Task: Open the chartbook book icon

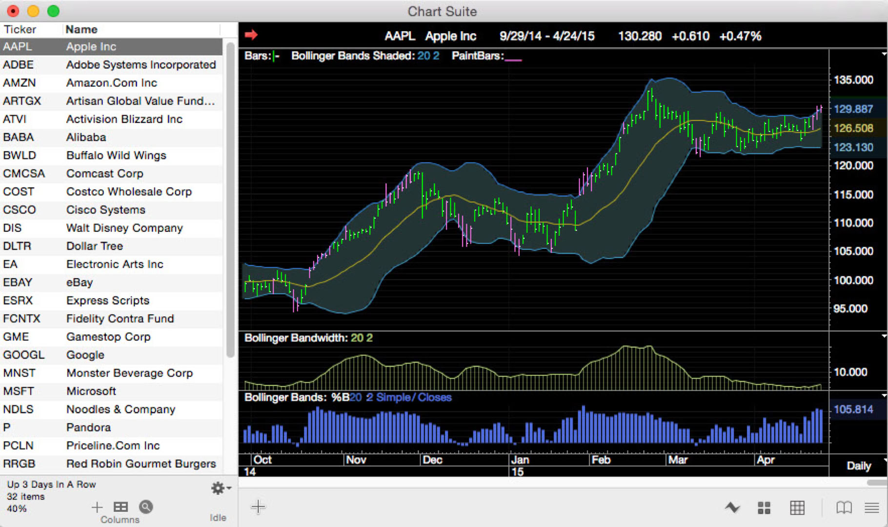Action: click(844, 507)
